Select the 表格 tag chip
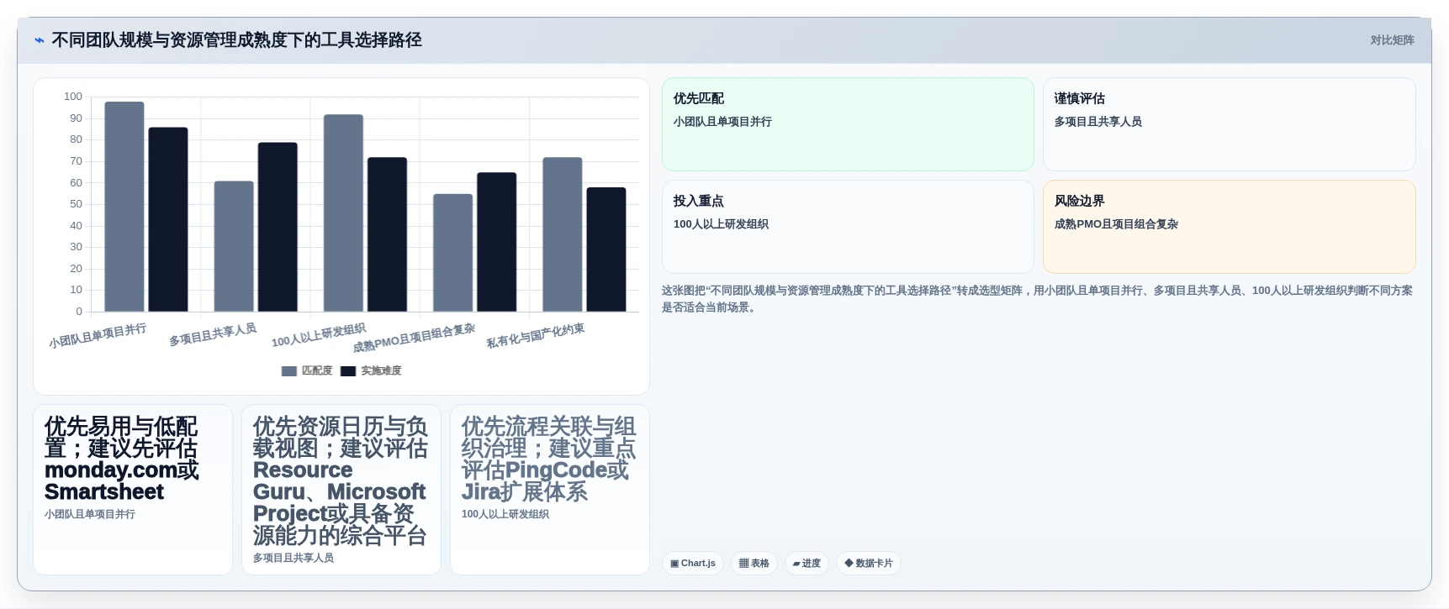Image resolution: width=1449 pixels, height=609 pixels. [754, 564]
